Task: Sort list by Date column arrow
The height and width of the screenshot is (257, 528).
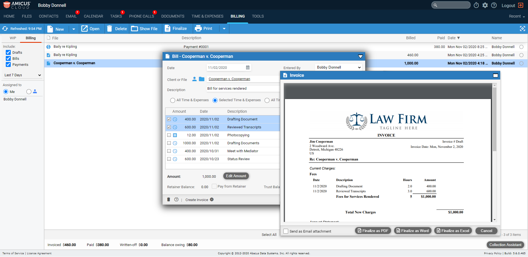Action: 458,38
